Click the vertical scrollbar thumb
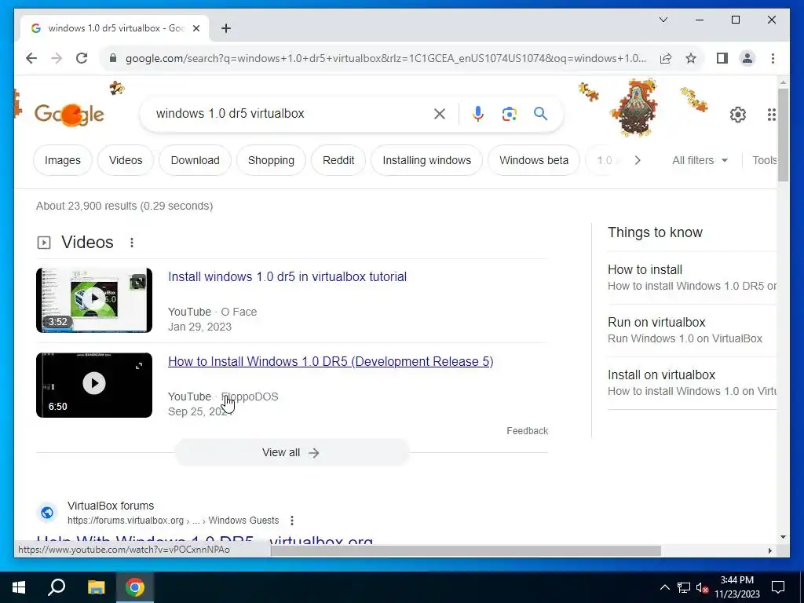The image size is (804, 603). click(x=783, y=135)
